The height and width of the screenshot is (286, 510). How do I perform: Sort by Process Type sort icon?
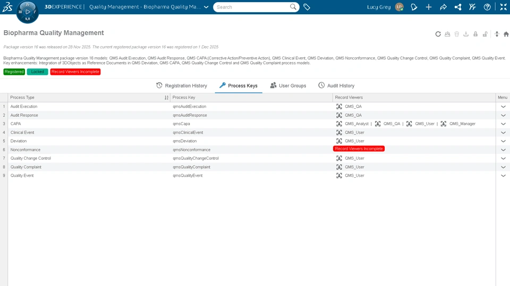coord(166,98)
